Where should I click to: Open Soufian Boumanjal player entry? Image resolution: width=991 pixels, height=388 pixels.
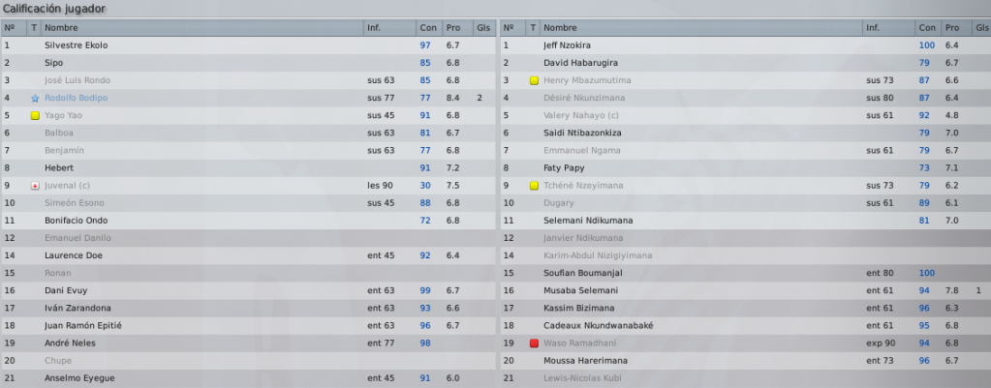[x=583, y=273]
